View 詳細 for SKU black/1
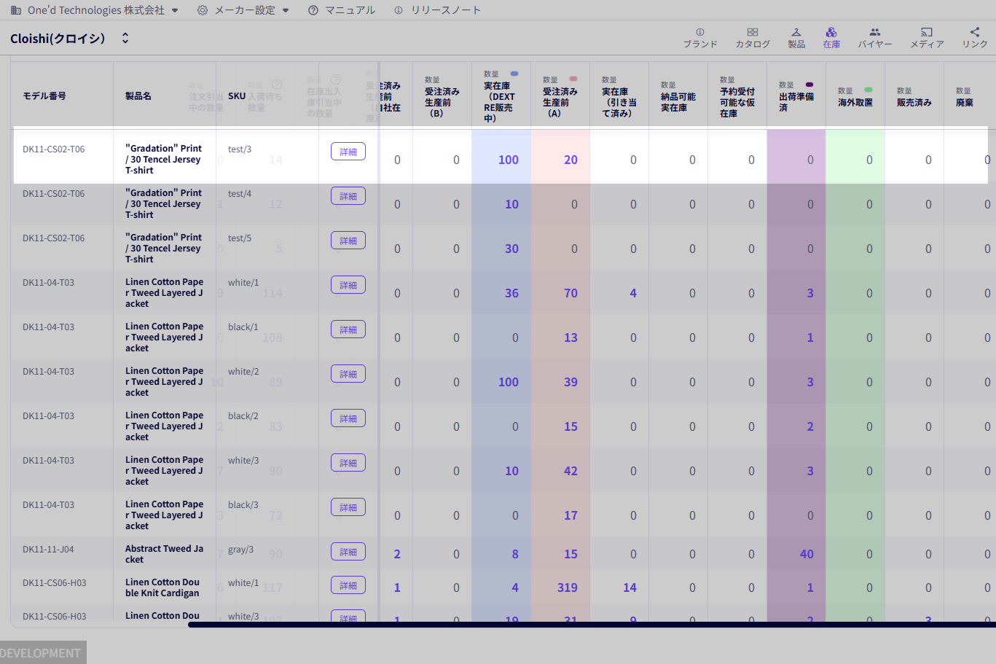Screen dimensions: 996x664 pos(348,329)
